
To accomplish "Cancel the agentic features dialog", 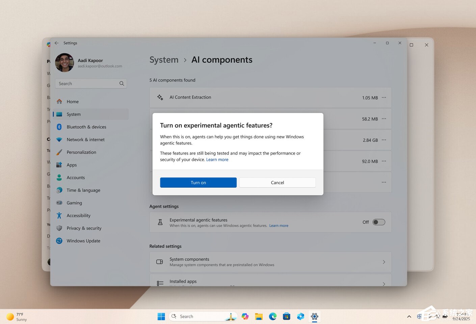I will [277, 182].
